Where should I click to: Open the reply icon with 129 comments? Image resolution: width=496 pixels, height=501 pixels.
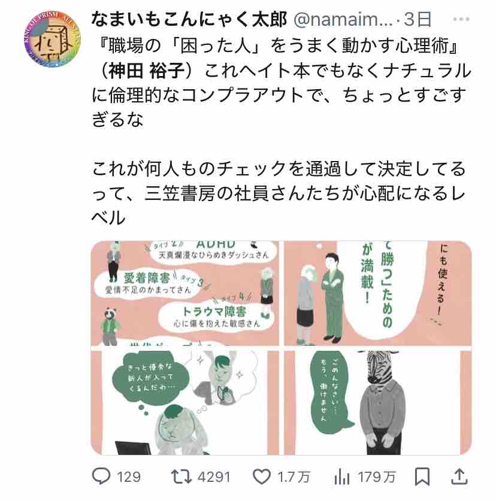[101, 476]
